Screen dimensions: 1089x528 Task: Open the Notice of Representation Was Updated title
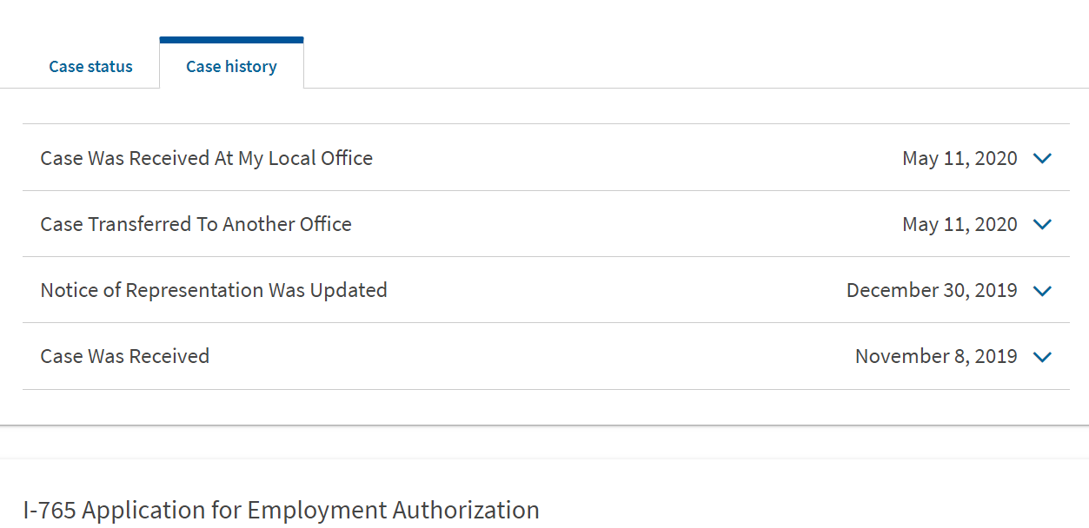click(x=214, y=290)
